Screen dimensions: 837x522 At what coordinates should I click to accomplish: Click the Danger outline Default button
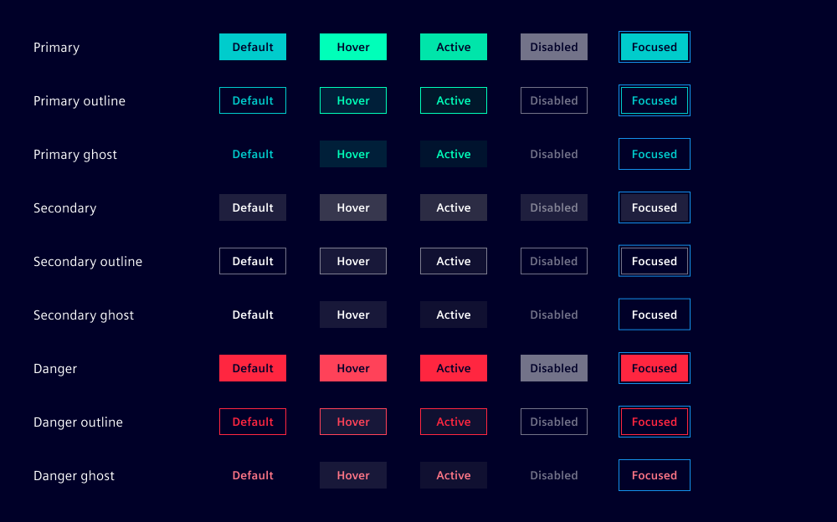[253, 422]
